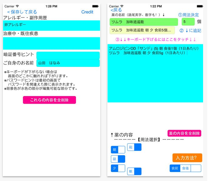Click the 暗証番号ヒント input field

68,55
